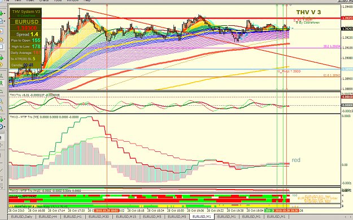Click the High to Low 178 row
Image resolution: width=353 pixels, height=220 pixels.
pos(25,47)
